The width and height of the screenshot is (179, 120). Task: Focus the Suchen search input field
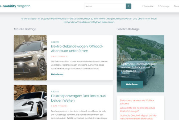click(105, 6)
